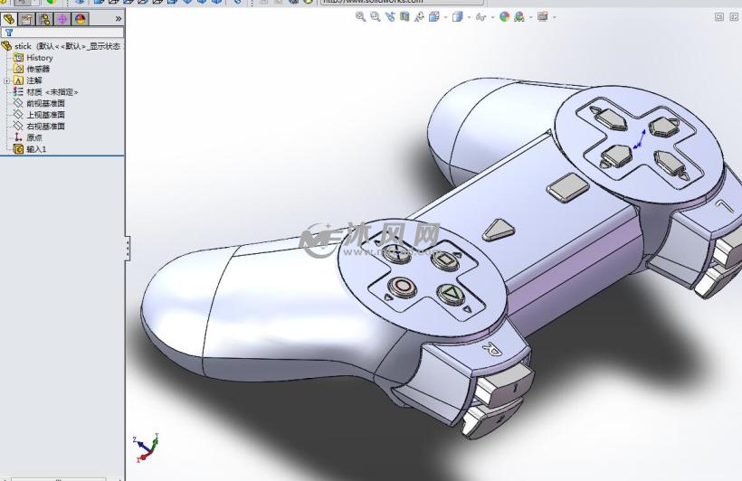
Task: Open the DimXpertManager tab
Action: (62, 19)
